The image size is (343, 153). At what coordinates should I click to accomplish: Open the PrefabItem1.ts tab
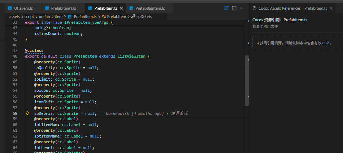(64, 8)
